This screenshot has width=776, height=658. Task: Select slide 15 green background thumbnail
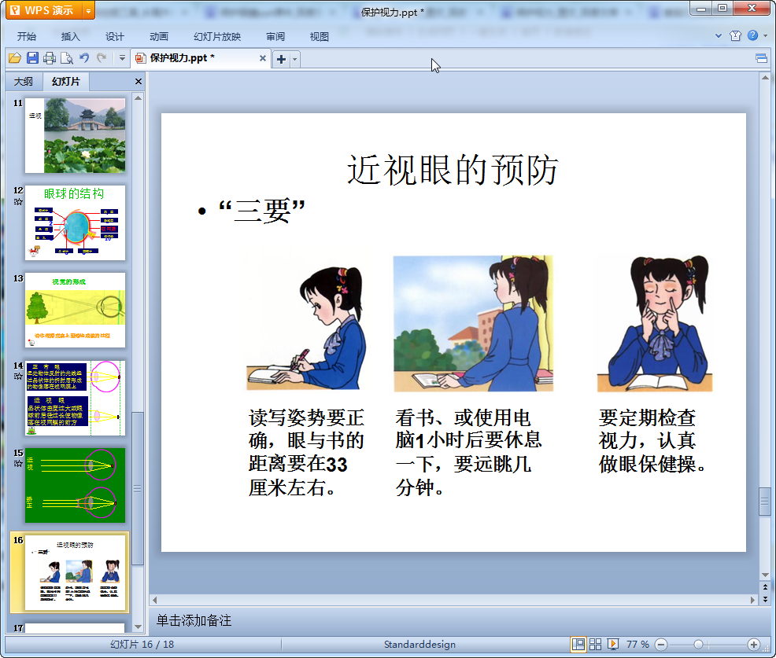pyautogui.click(x=76, y=486)
